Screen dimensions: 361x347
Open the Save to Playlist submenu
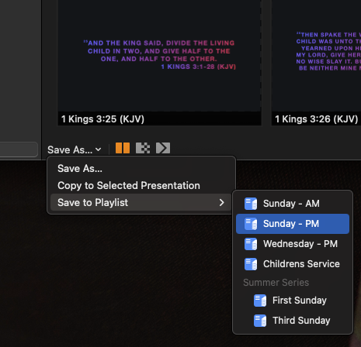click(141, 202)
